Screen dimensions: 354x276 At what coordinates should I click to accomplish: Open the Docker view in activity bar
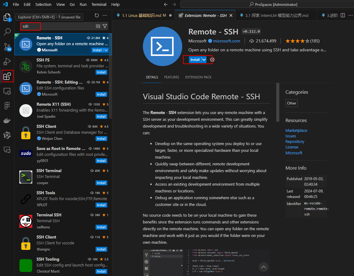coord(7,120)
